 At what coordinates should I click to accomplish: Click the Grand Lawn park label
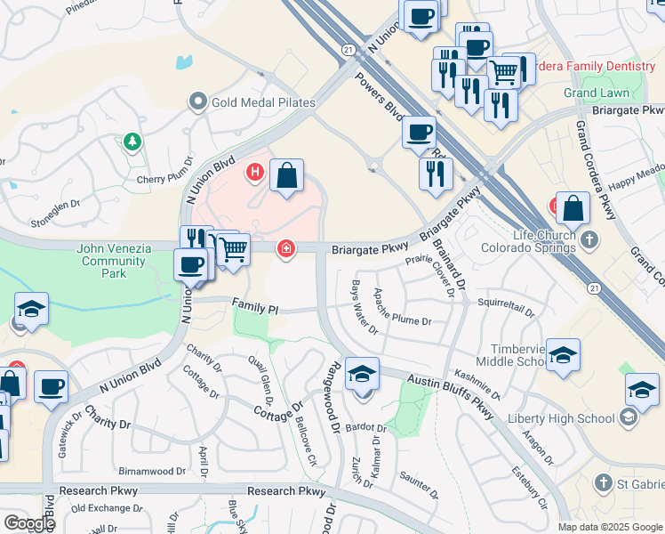(597, 93)
